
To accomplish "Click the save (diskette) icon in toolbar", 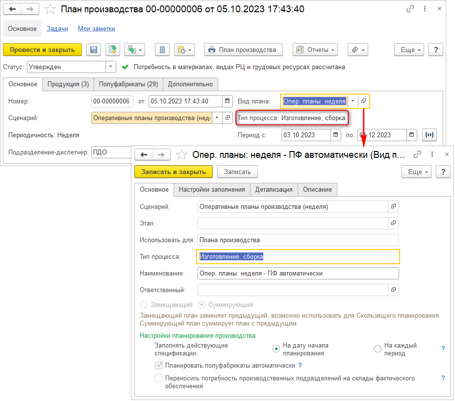I will coord(94,50).
